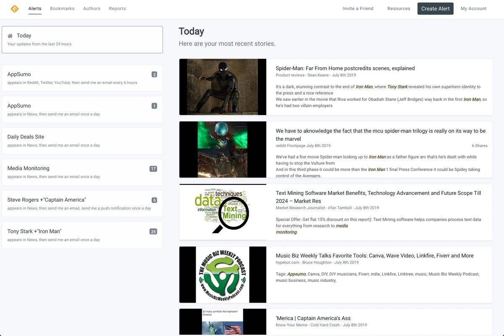Switch to the Authors tab
This screenshot has width=504, height=336.
tap(92, 8)
